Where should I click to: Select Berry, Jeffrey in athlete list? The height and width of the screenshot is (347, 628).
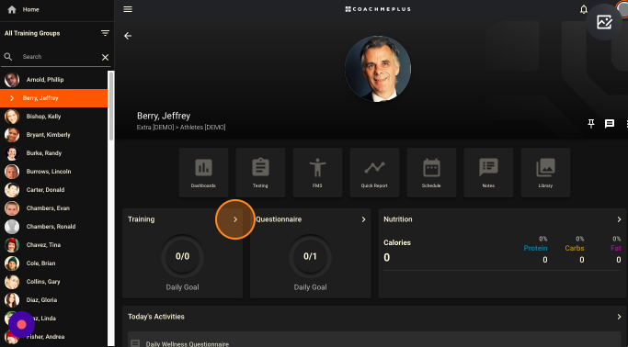pyautogui.click(x=53, y=98)
